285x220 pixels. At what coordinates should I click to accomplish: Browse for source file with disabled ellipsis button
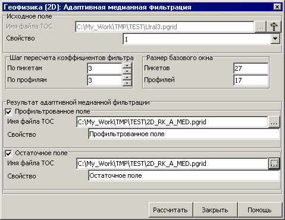point(260,27)
